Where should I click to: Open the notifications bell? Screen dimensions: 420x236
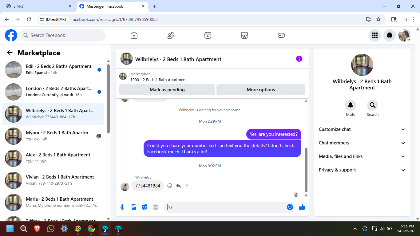[x=390, y=35]
